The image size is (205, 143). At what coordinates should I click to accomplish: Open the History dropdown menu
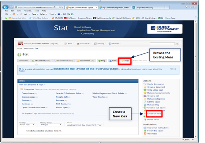pos(100,43)
